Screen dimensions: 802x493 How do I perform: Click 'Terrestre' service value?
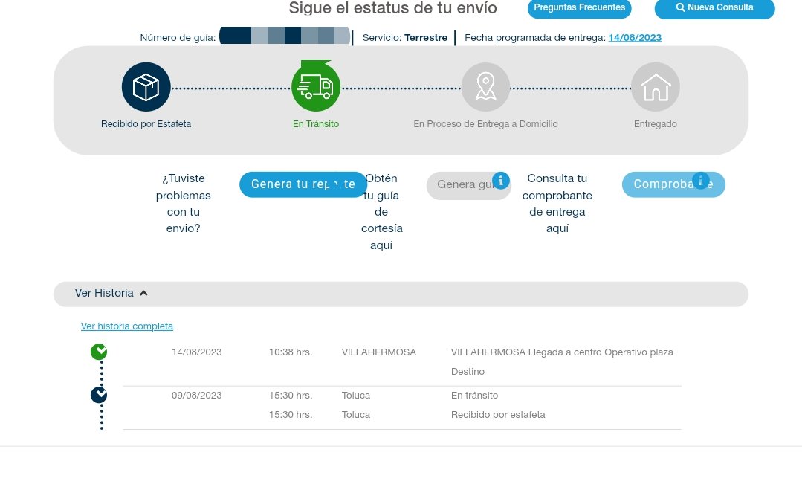click(x=426, y=37)
